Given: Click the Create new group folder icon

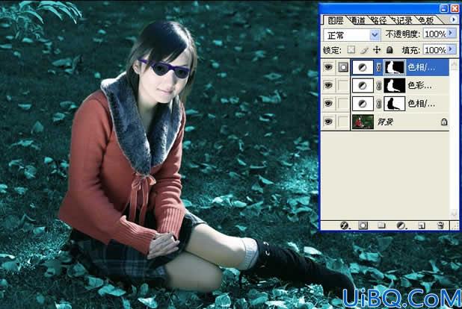Looking at the screenshot, I should [x=381, y=225].
